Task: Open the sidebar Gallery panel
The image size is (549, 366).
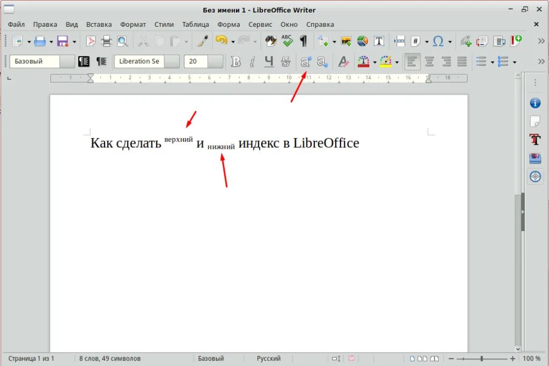Action: 535,158
